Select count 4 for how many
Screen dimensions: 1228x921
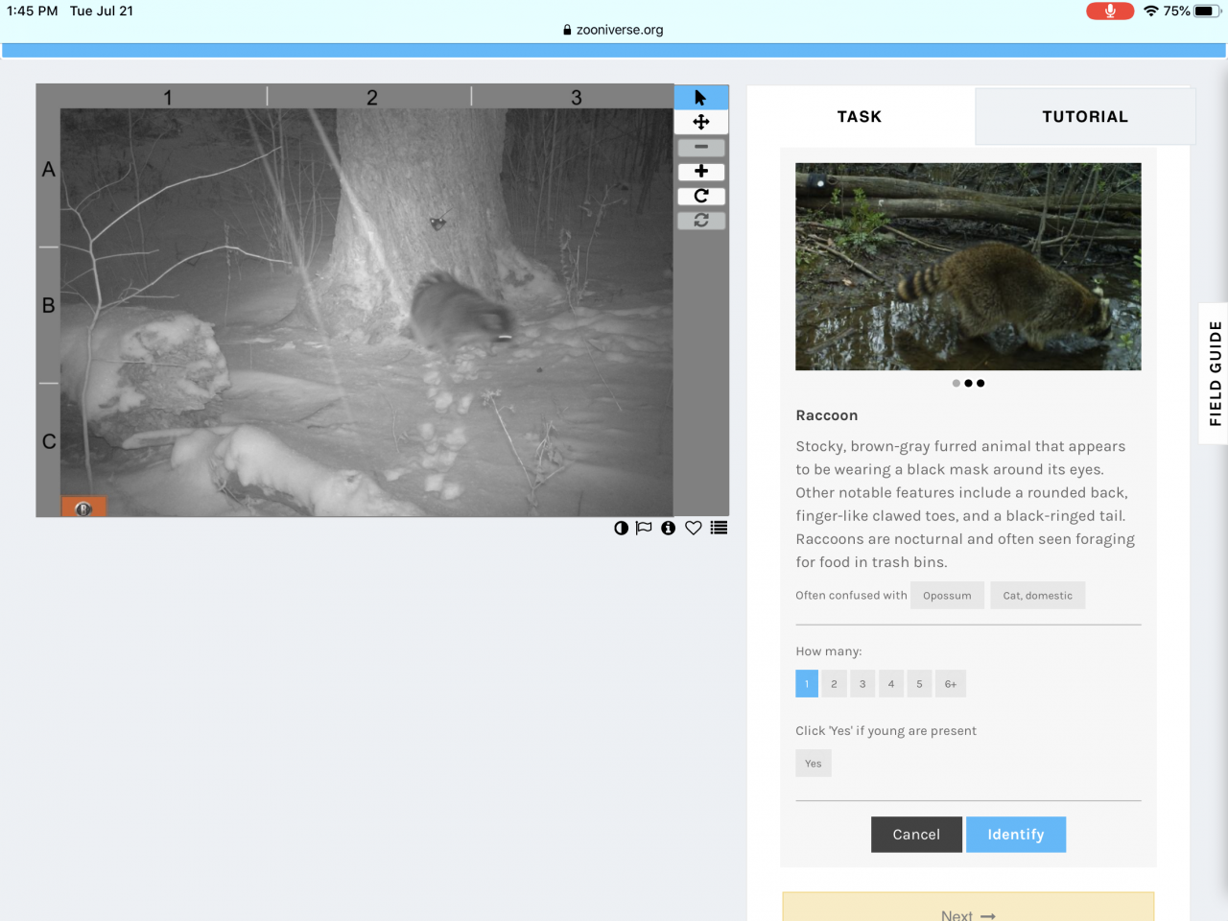[891, 684]
